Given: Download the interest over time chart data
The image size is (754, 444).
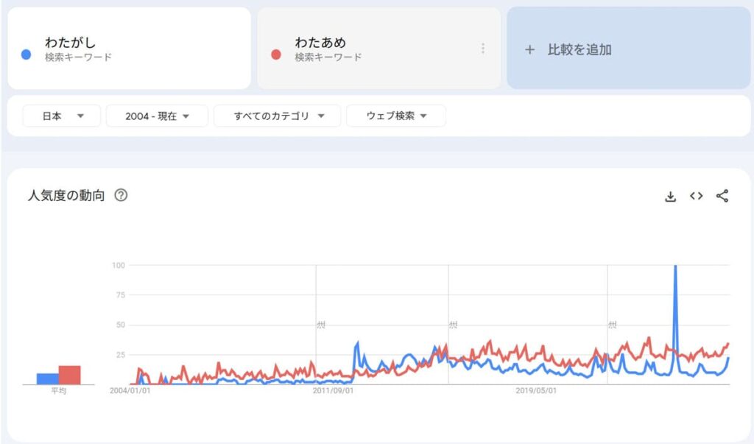Looking at the screenshot, I should pyautogui.click(x=670, y=197).
